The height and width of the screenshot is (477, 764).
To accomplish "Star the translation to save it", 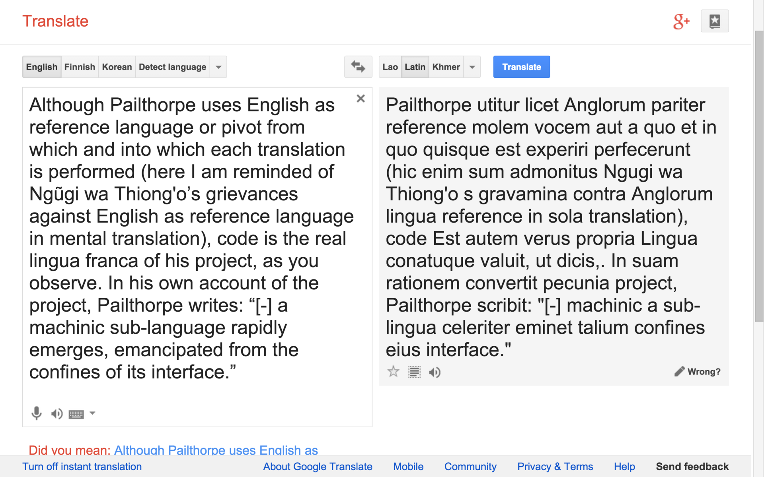I will pos(393,372).
